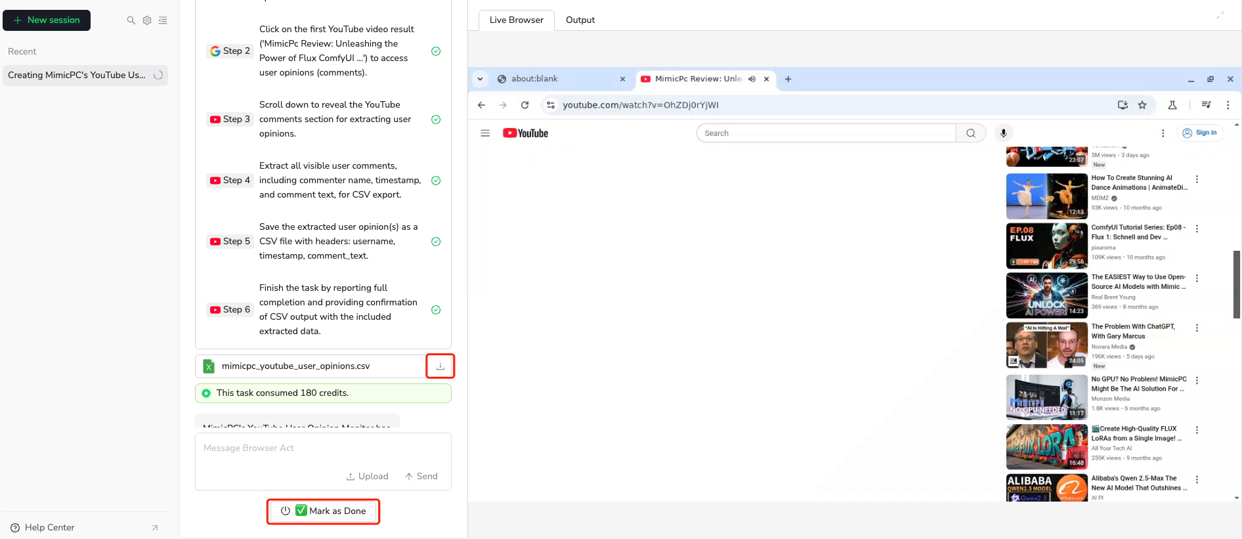The width and height of the screenshot is (1242, 539).
Task: Click the install app icon in address bar
Action: click(1123, 105)
